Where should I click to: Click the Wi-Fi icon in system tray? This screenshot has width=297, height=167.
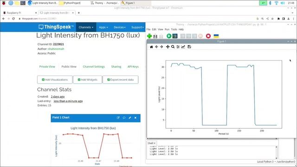[x=277, y=3]
